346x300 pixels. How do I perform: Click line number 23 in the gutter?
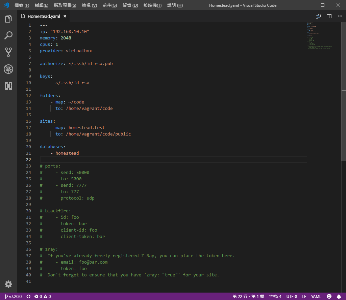(x=28, y=166)
